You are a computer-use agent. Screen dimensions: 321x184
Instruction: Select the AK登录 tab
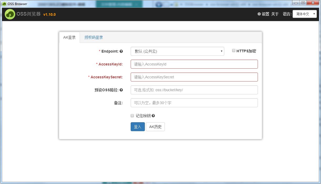tap(69, 37)
